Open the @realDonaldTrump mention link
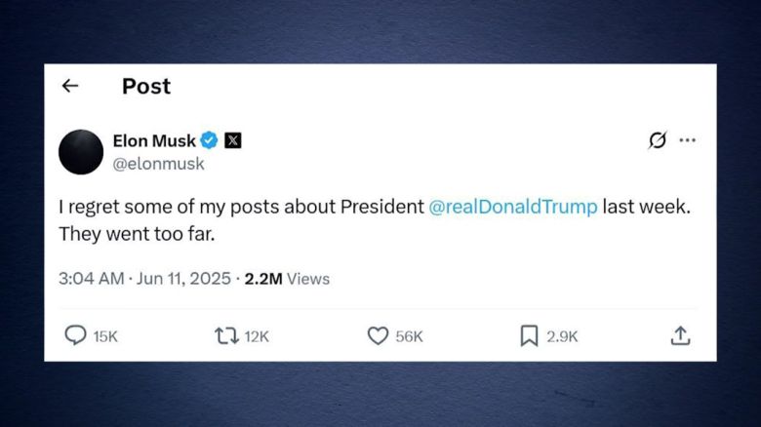Viewport: 761px width, 427px height. pyautogui.click(x=513, y=208)
